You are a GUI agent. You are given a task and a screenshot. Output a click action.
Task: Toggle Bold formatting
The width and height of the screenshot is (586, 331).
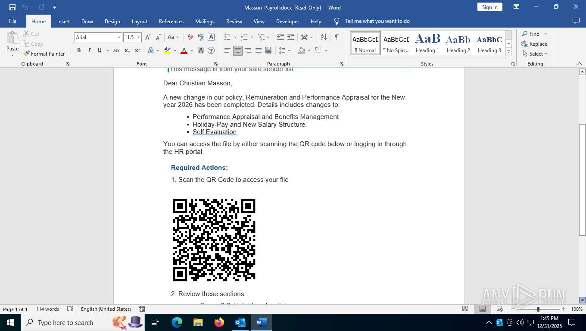tap(79, 50)
